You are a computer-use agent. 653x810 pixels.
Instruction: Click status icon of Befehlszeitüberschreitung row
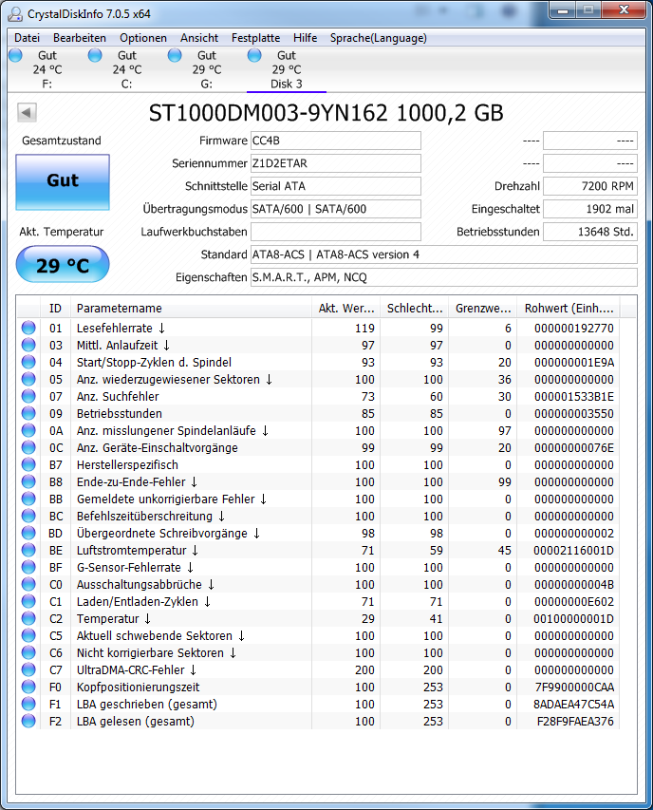point(28,516)
